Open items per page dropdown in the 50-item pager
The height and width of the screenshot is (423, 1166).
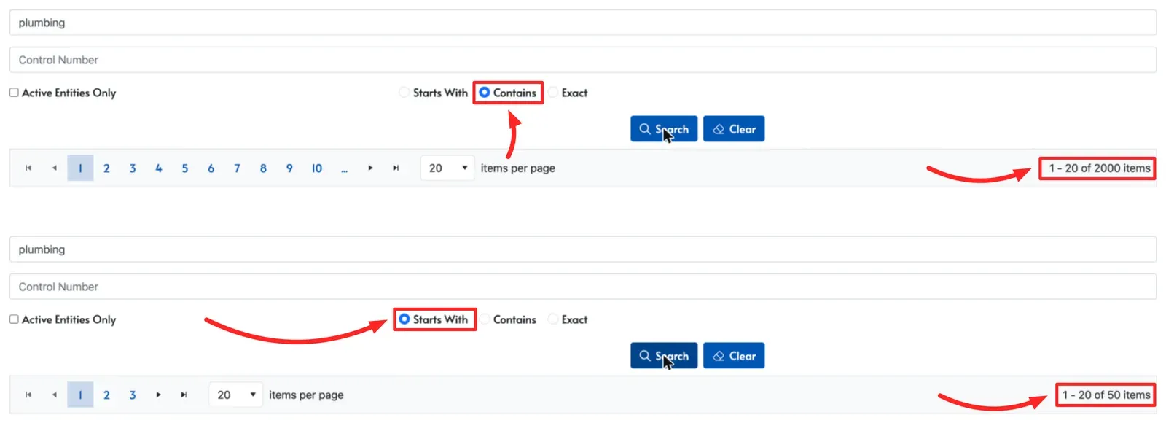(x=235, y=395)
